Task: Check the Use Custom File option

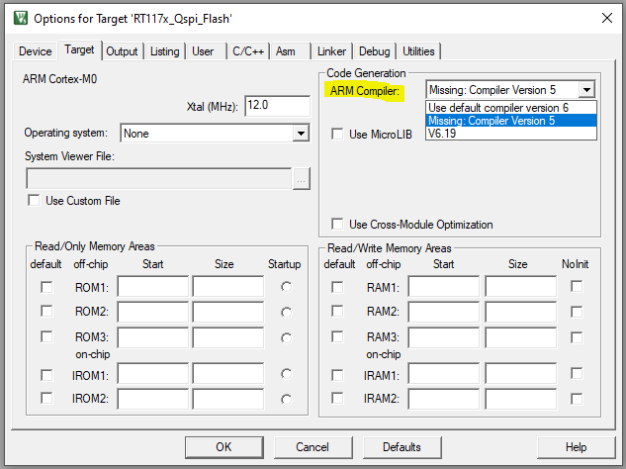Action: click(35, 201)
